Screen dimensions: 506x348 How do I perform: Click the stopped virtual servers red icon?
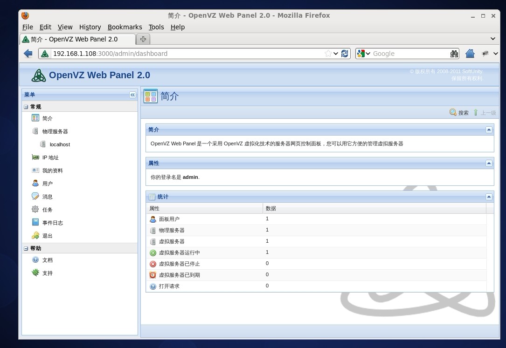point(153,264)
